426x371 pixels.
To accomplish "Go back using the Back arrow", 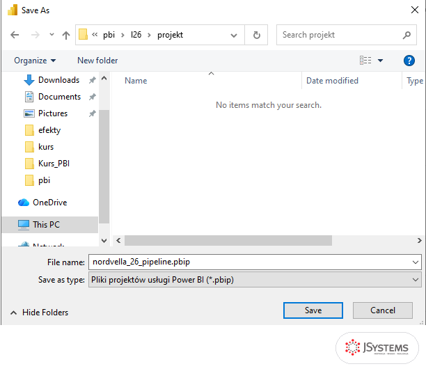I will pos(15,35).
